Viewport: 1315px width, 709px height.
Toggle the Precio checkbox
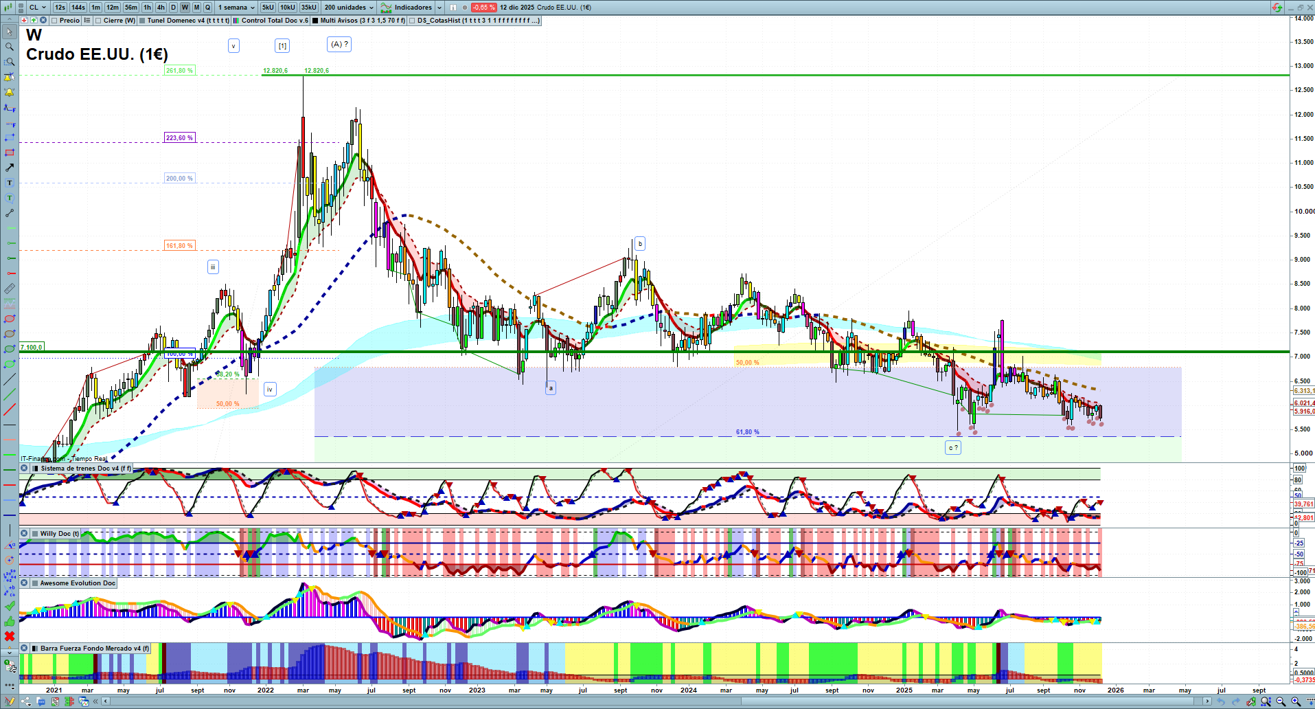click(x=54, y=21)
